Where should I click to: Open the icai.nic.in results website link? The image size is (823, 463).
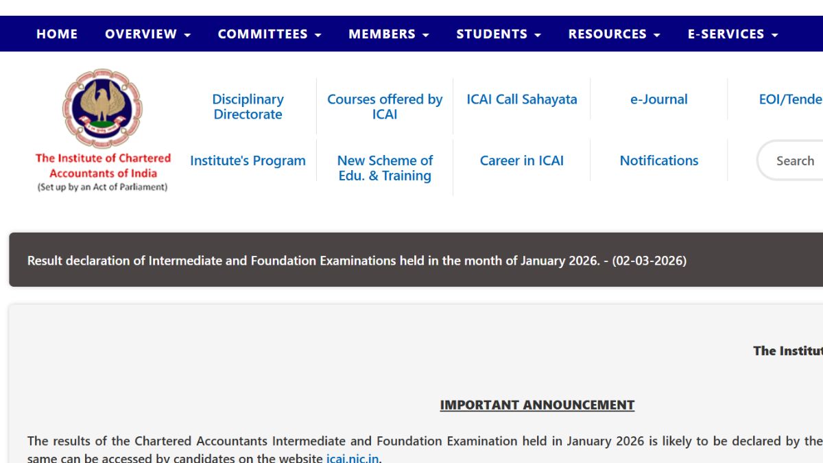tap(353, 458)
